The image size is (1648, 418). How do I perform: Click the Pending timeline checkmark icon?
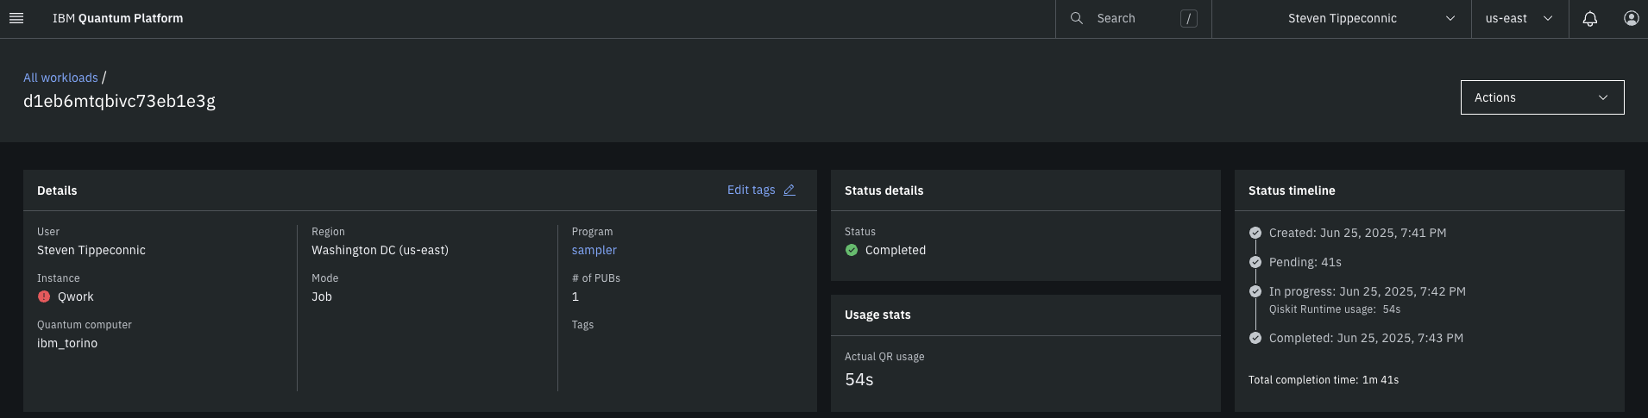[x=1255, y=262]
